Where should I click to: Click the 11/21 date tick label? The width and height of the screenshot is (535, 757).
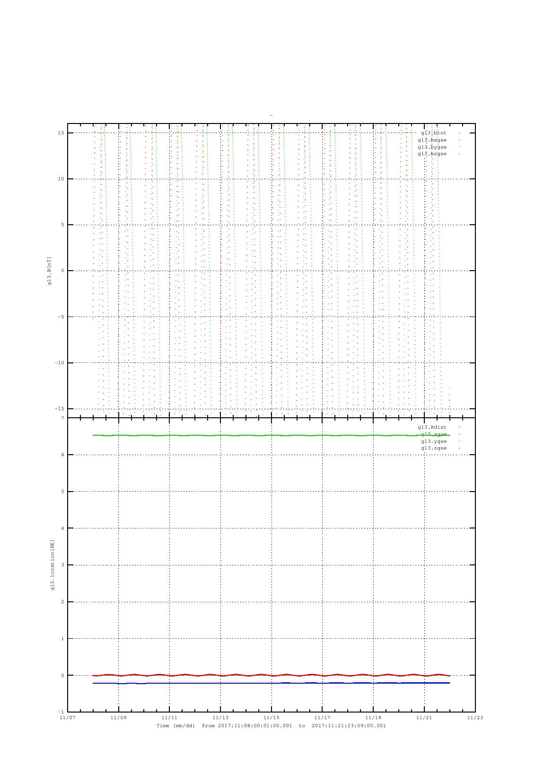[x=424, y=718]
